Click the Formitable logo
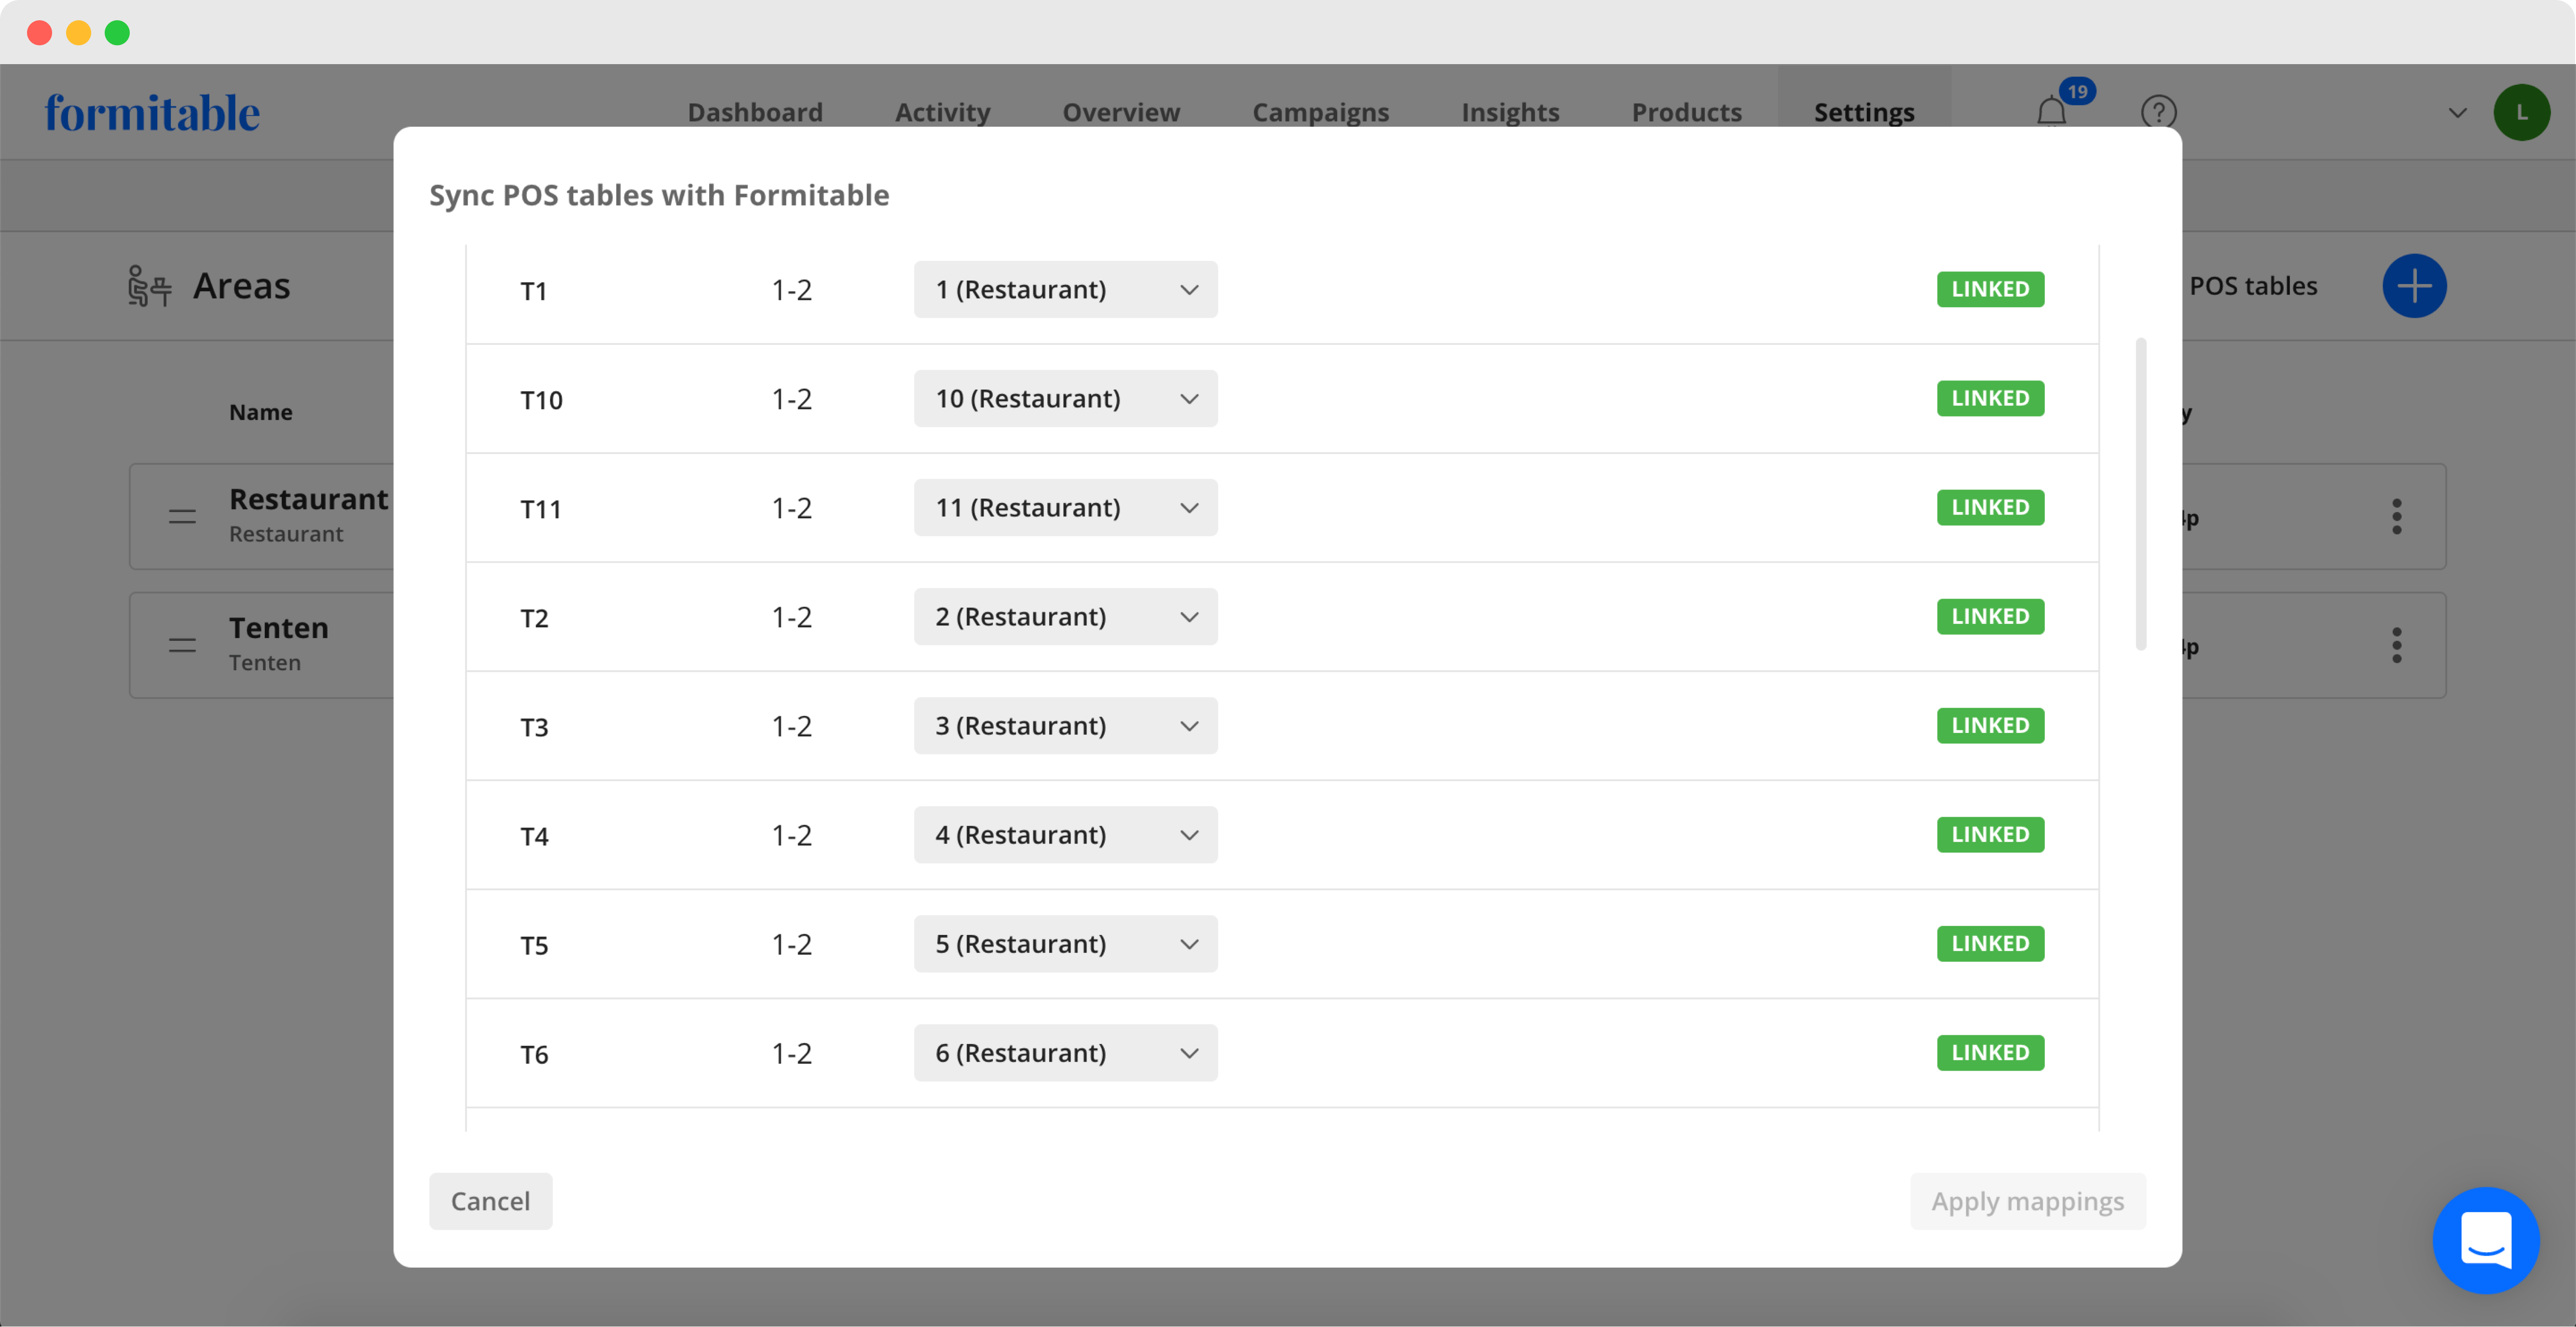2576x1327 pixels. [152, 113]
